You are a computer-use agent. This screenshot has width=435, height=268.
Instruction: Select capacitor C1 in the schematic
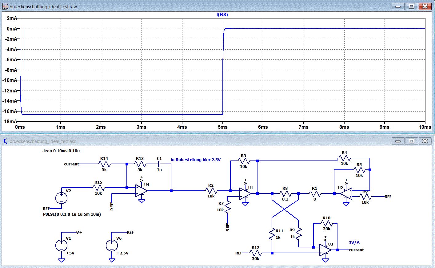click(x=159, y=164)
